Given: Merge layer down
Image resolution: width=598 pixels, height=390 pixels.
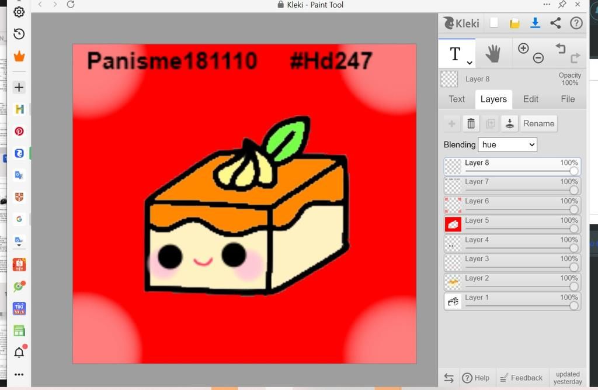Looking at the screenshot, I should pos(509,124).
